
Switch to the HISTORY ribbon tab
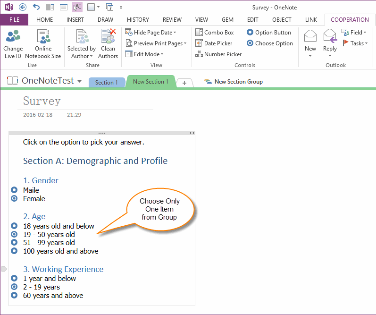[138, 20]
